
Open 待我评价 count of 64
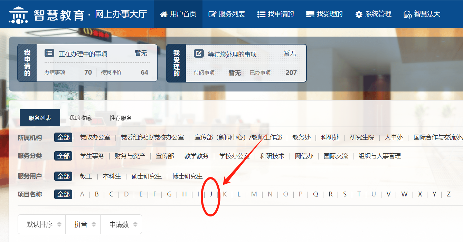point(144,72)
